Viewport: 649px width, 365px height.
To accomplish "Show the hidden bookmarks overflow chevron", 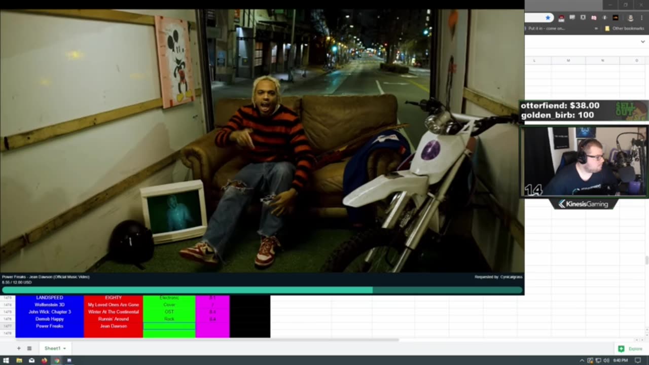I will (596, 28).
